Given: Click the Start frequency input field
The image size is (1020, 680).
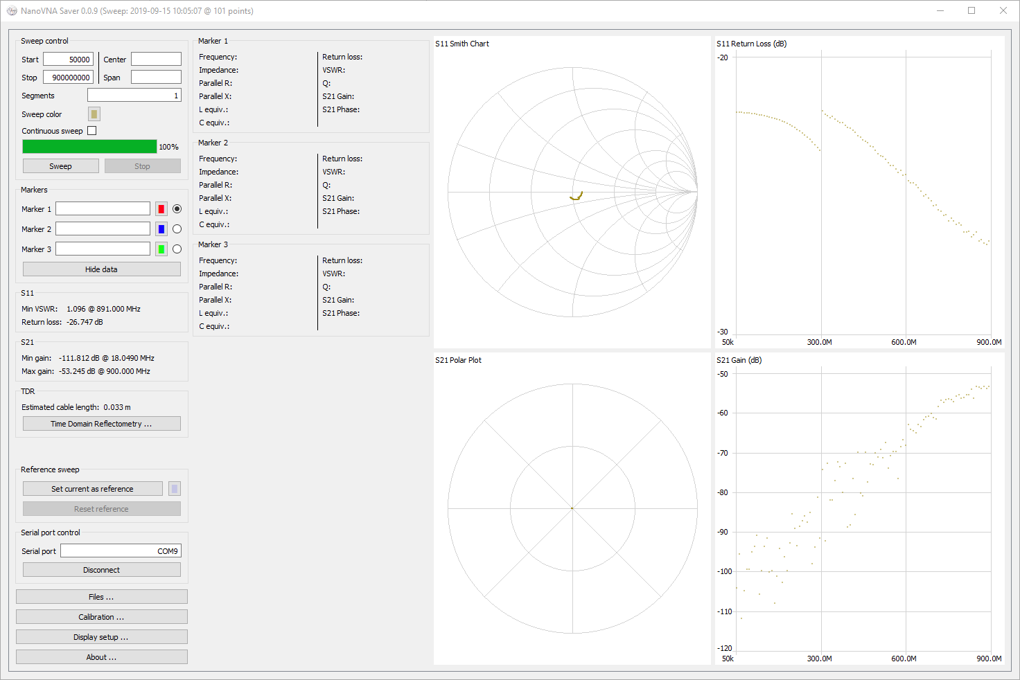Looking at the screenshot, I should pos(68,60).
